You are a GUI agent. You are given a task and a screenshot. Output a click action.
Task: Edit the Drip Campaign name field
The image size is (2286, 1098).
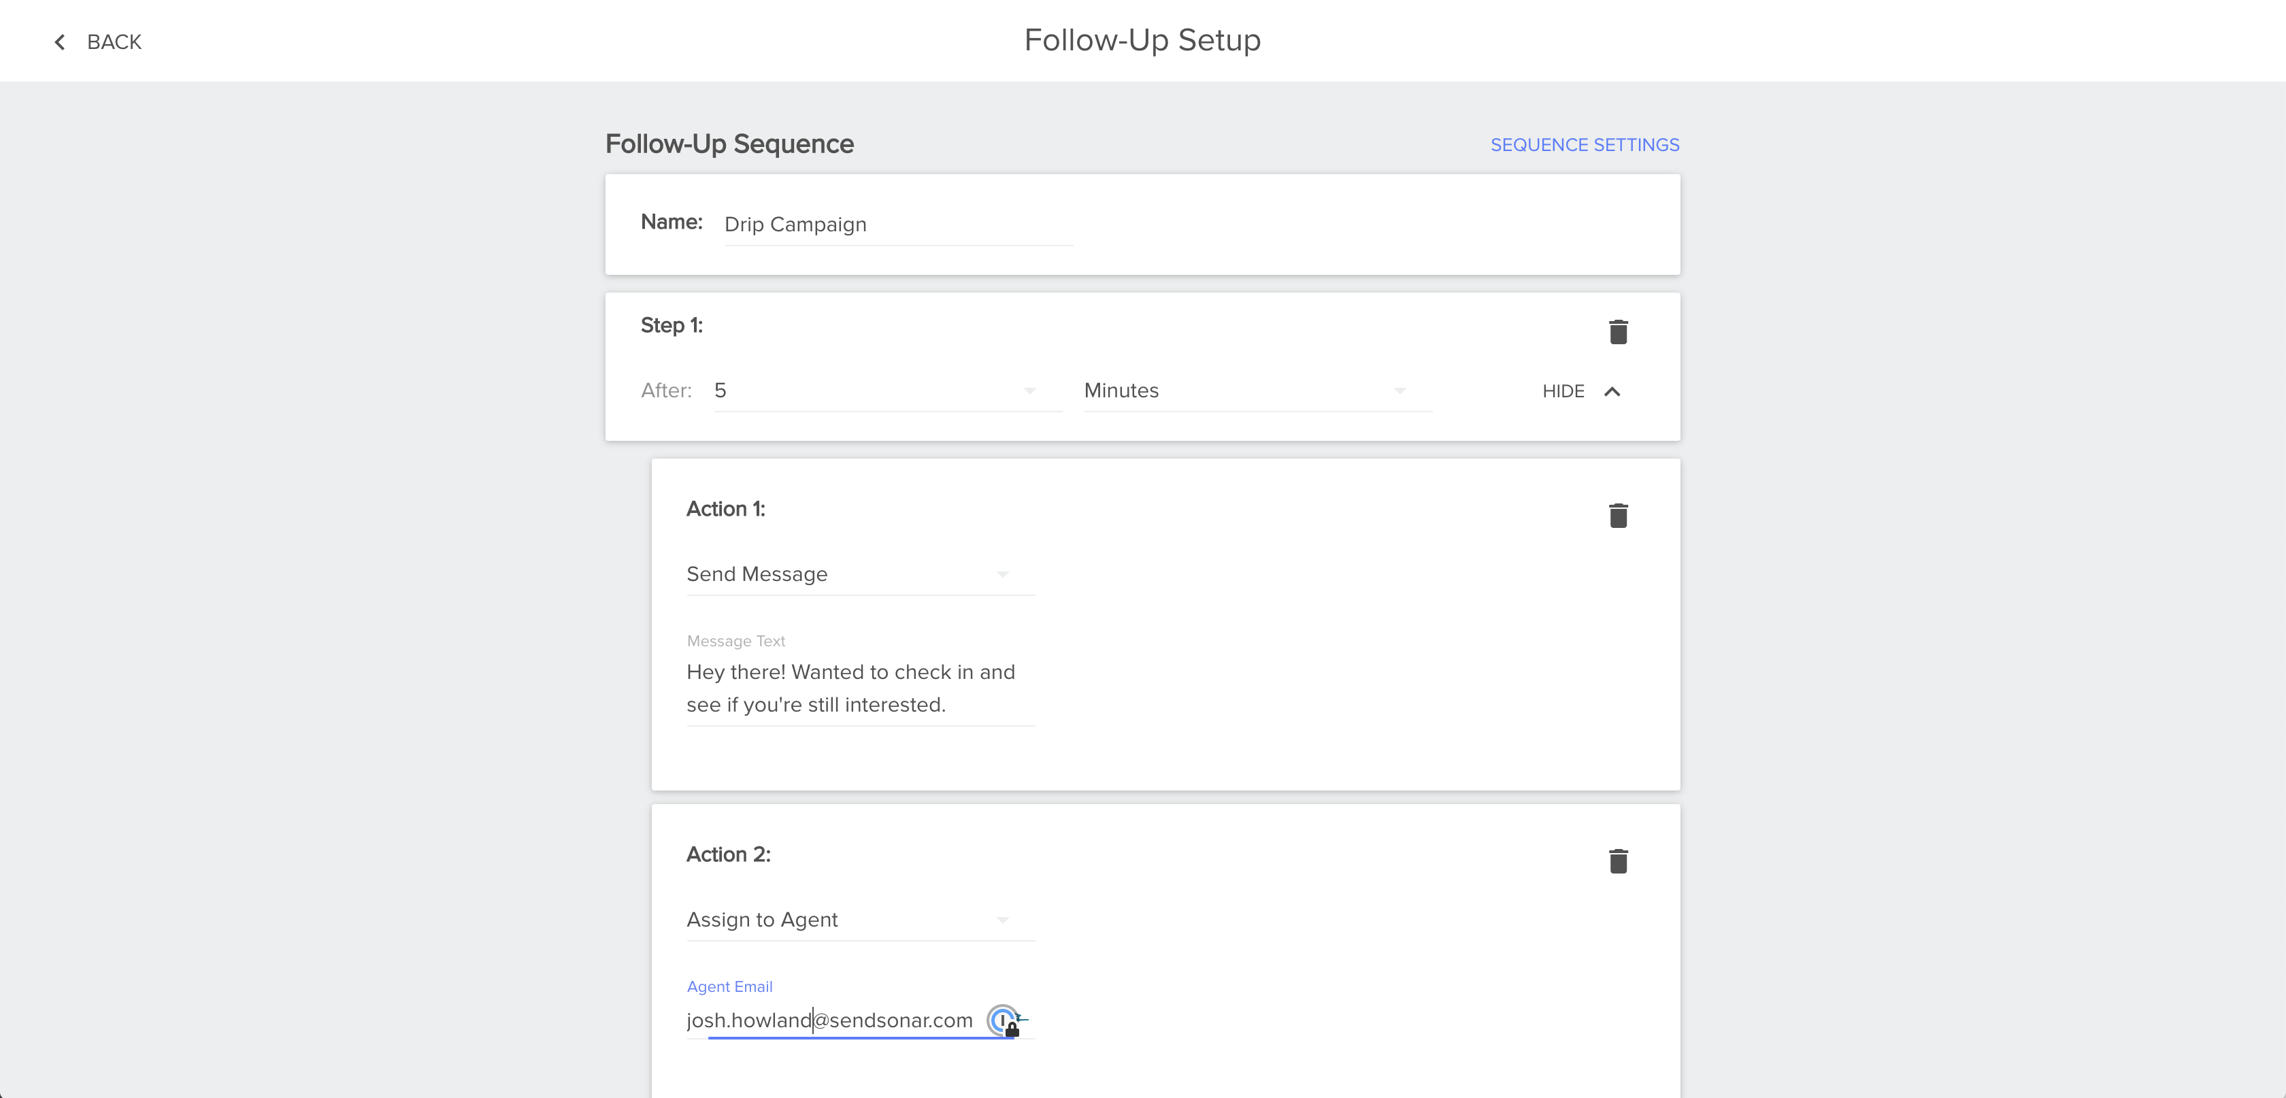(897, 224)
